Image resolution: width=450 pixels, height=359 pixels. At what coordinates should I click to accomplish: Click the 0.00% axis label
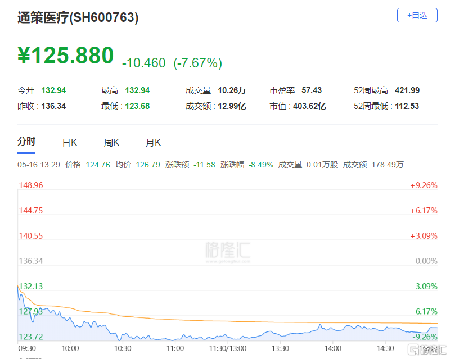pyautogui.click(x=426, y=261)
